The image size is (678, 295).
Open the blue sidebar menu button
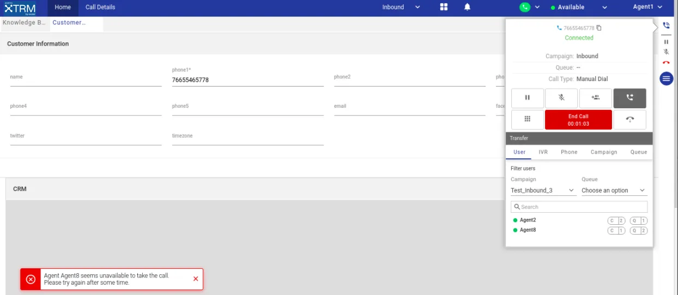click(x=666, y=79)
